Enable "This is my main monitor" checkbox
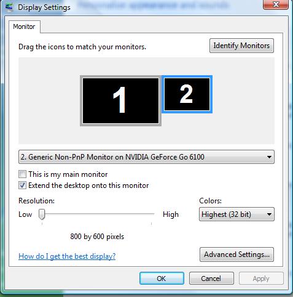Viewport: 293px width, 297px height. pyautogui.click(x=22, y=174)
